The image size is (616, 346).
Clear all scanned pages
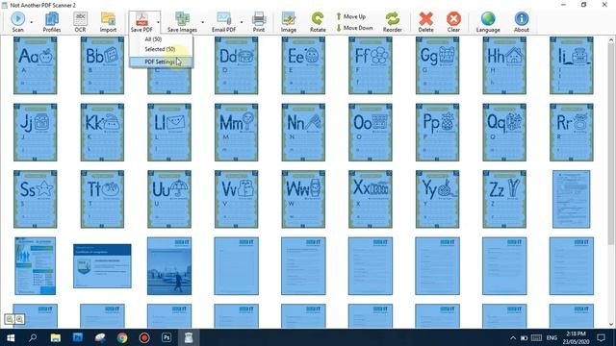(x=453, y=22)
